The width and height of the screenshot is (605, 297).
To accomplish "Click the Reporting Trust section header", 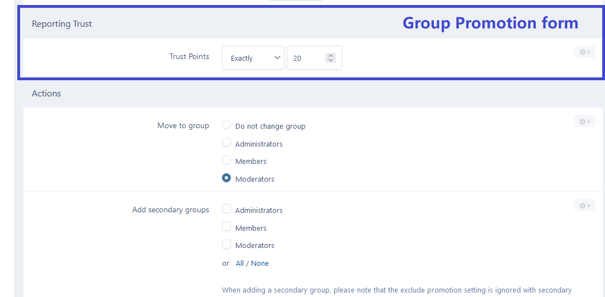I will pos(62,24).
